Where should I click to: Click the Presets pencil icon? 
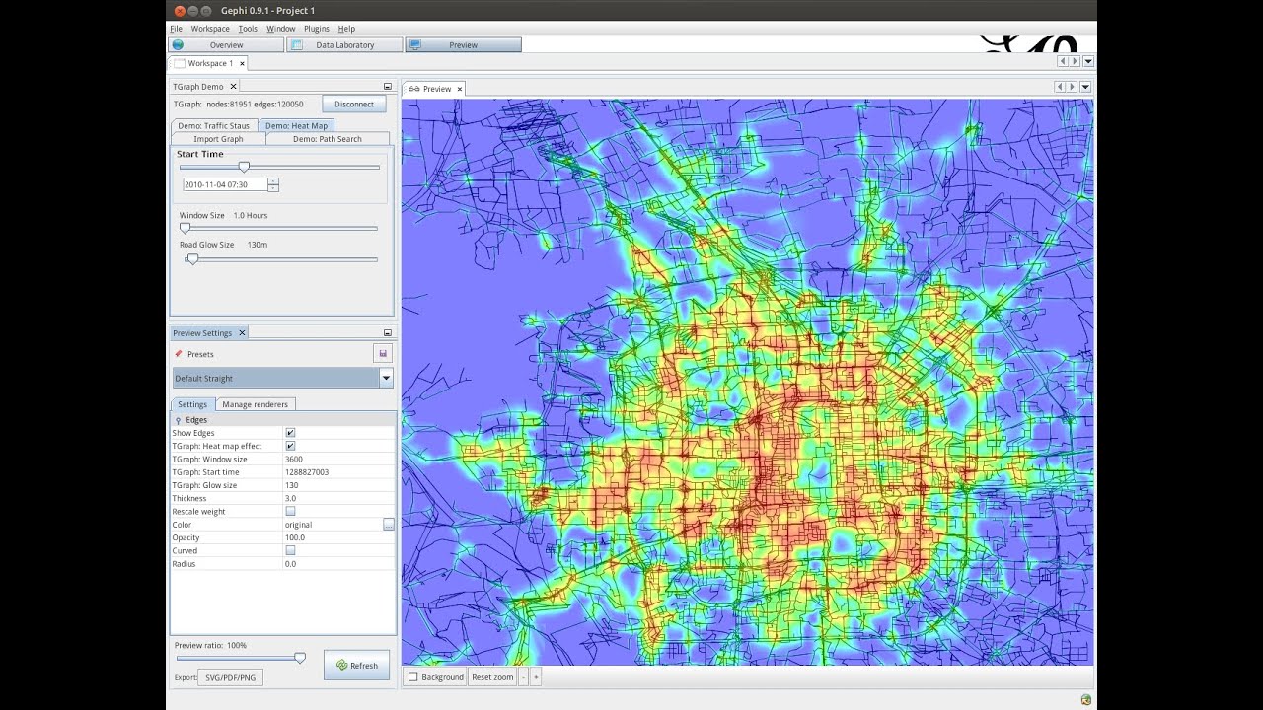pyautogui.click(x=179, y=354)
